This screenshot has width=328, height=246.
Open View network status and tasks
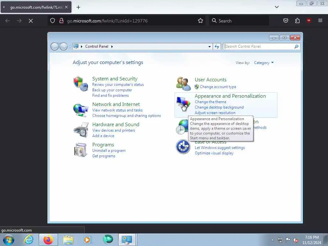coord(117,110)
